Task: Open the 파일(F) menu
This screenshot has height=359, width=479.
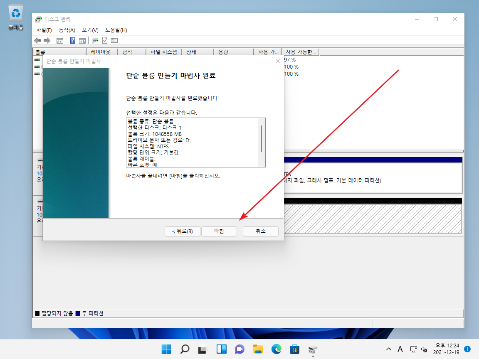Action: pyautogui.click(x=44, y=30)
